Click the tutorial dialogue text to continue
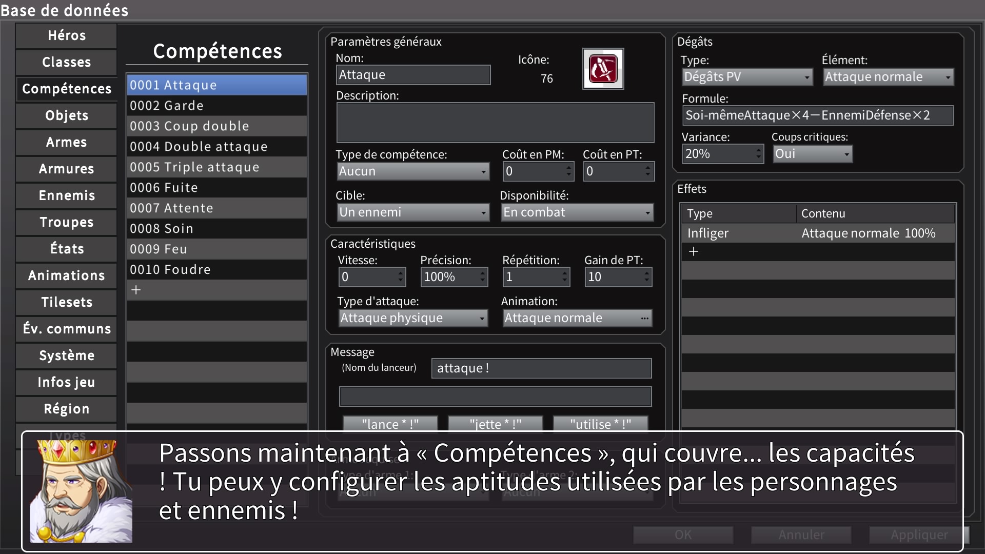Image resolution: width=985 pixels, height=554 pixels. click(x=537, y=482)
